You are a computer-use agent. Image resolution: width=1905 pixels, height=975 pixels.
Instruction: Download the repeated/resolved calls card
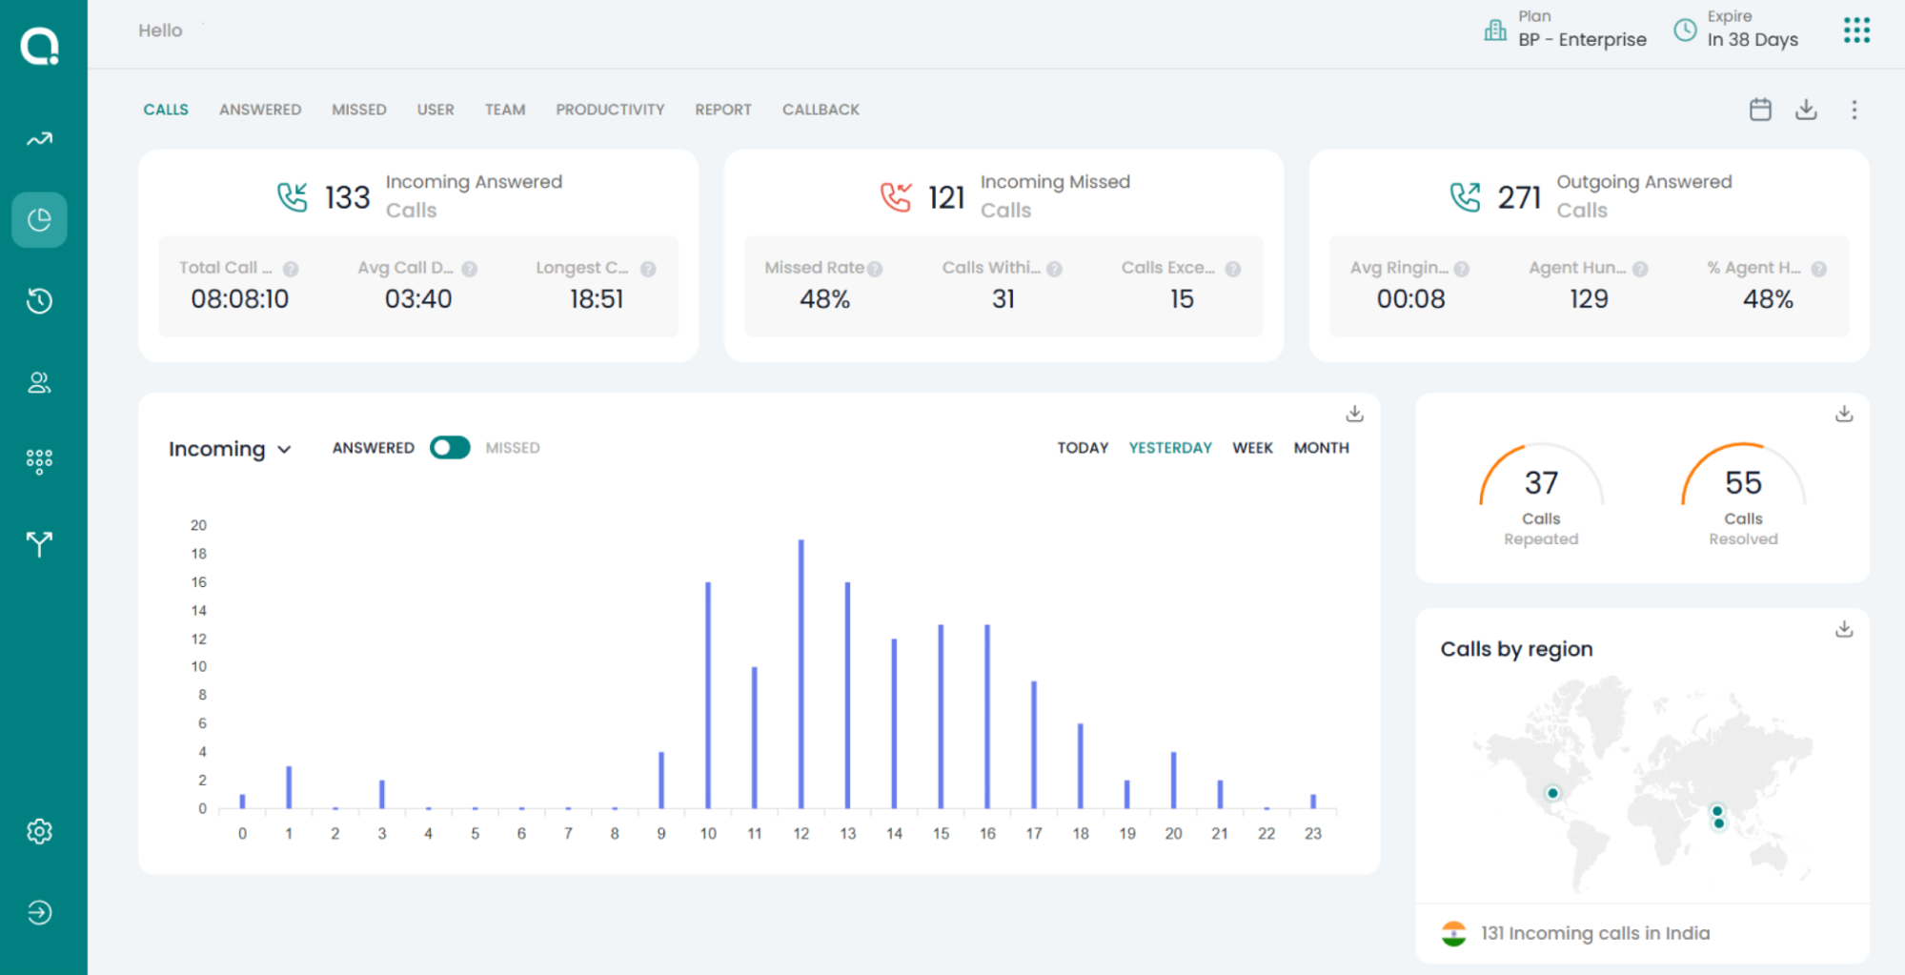[x=1844, y=414]
